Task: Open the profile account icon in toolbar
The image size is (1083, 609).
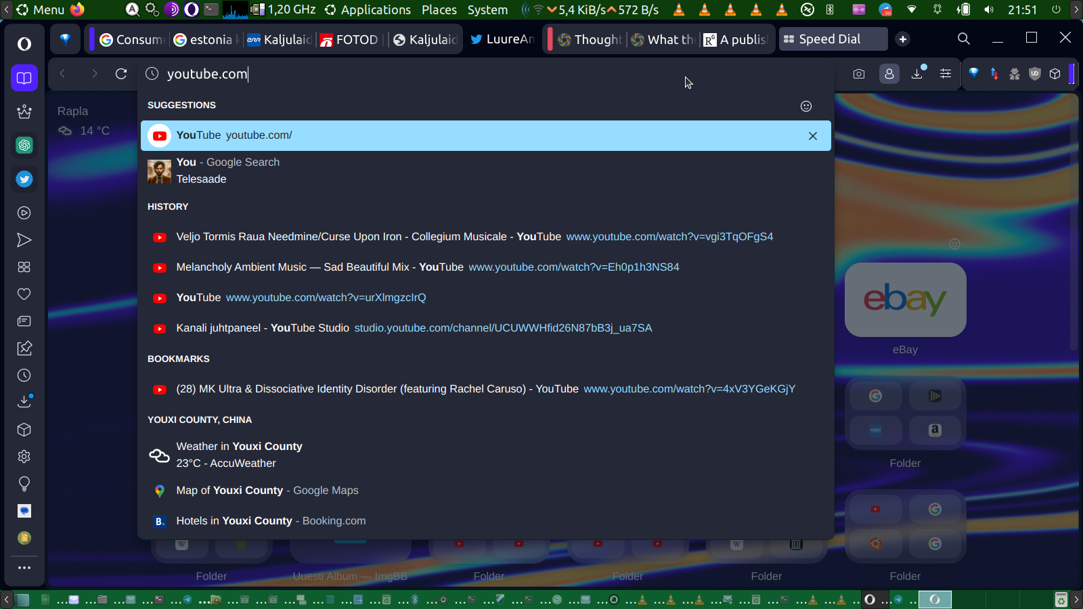Action: 889,74
